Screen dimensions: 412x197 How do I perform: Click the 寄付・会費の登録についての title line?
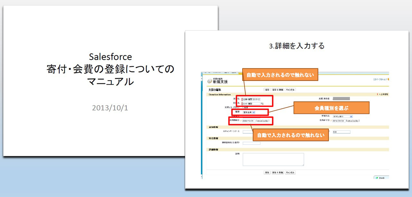coord(110,69)
